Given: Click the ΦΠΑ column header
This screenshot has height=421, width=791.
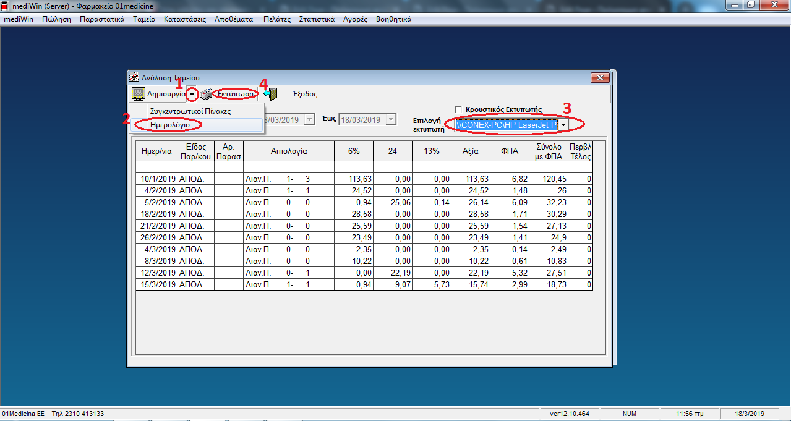Looking at the screenshot, I should click(x=510, y=151).
